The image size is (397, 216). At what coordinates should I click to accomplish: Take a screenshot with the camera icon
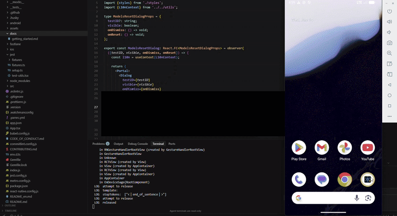[x=390, y=43]
